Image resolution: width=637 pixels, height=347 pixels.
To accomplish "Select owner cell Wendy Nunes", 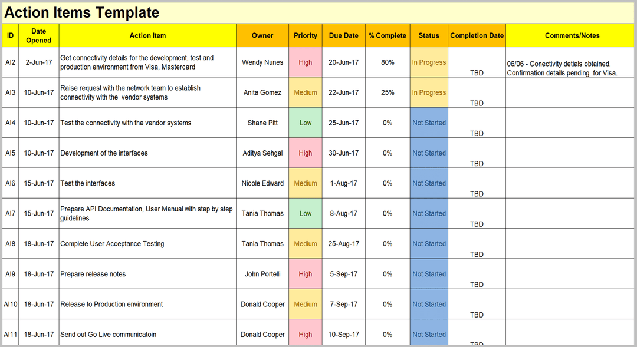I will tap(262, 62).
